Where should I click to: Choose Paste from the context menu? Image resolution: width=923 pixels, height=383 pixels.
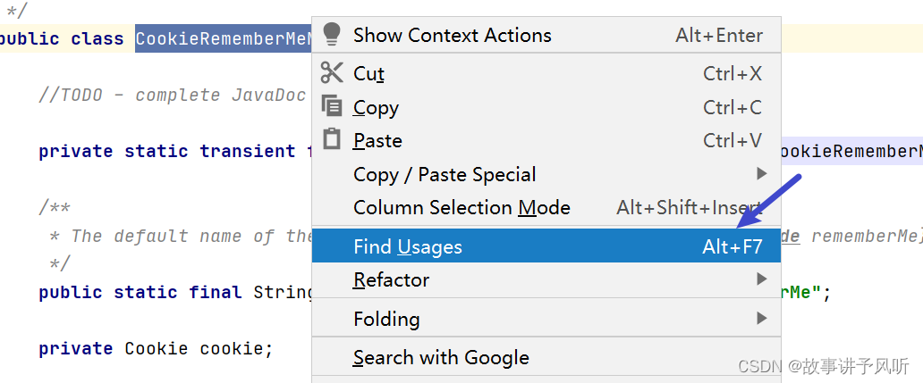pos(377,141)
